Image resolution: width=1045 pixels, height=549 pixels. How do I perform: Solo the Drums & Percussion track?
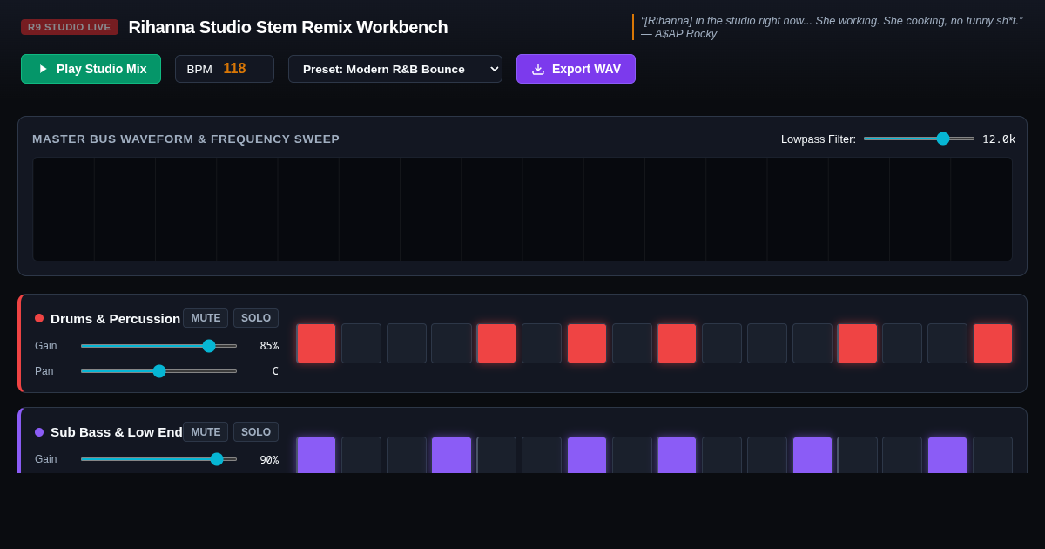coord(256,318)
